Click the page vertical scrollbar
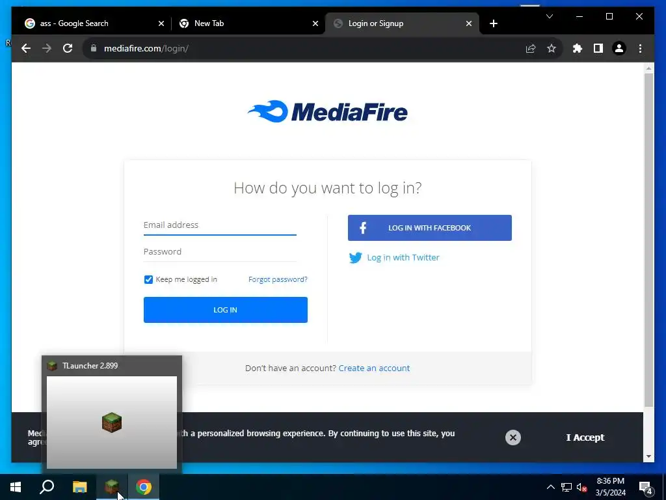 (x=648, y=240)
